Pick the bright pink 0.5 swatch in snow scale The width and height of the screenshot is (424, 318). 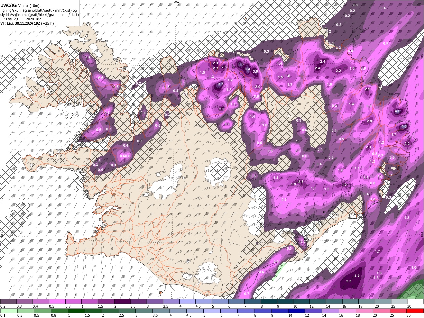click(57, 301)
